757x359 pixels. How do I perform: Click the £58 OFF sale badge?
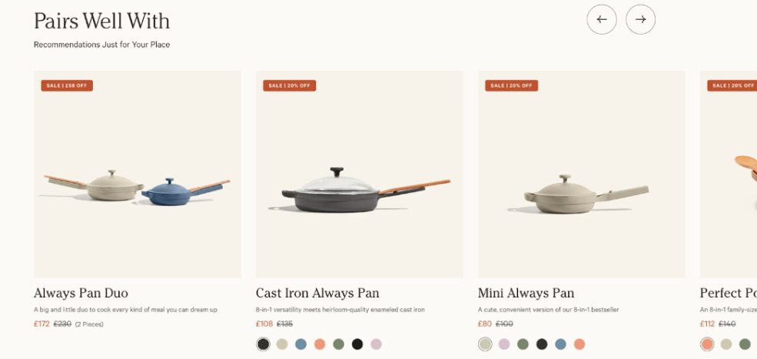click(x=67, y=85)
